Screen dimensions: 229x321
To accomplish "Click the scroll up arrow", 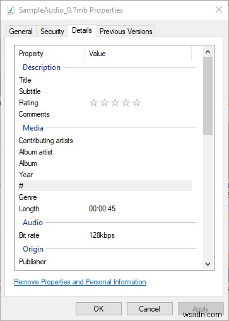I will tap(208, 52).
